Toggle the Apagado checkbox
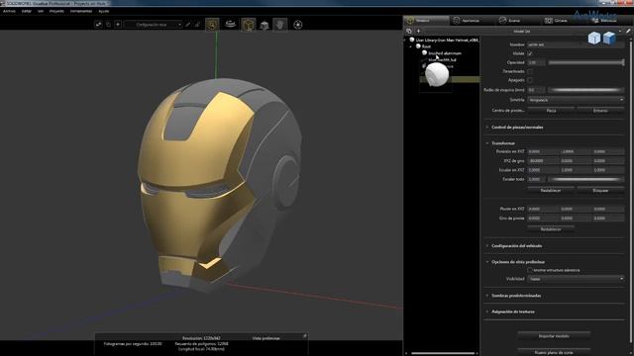Viewport: 634px width, 356px height. (530, 80)
